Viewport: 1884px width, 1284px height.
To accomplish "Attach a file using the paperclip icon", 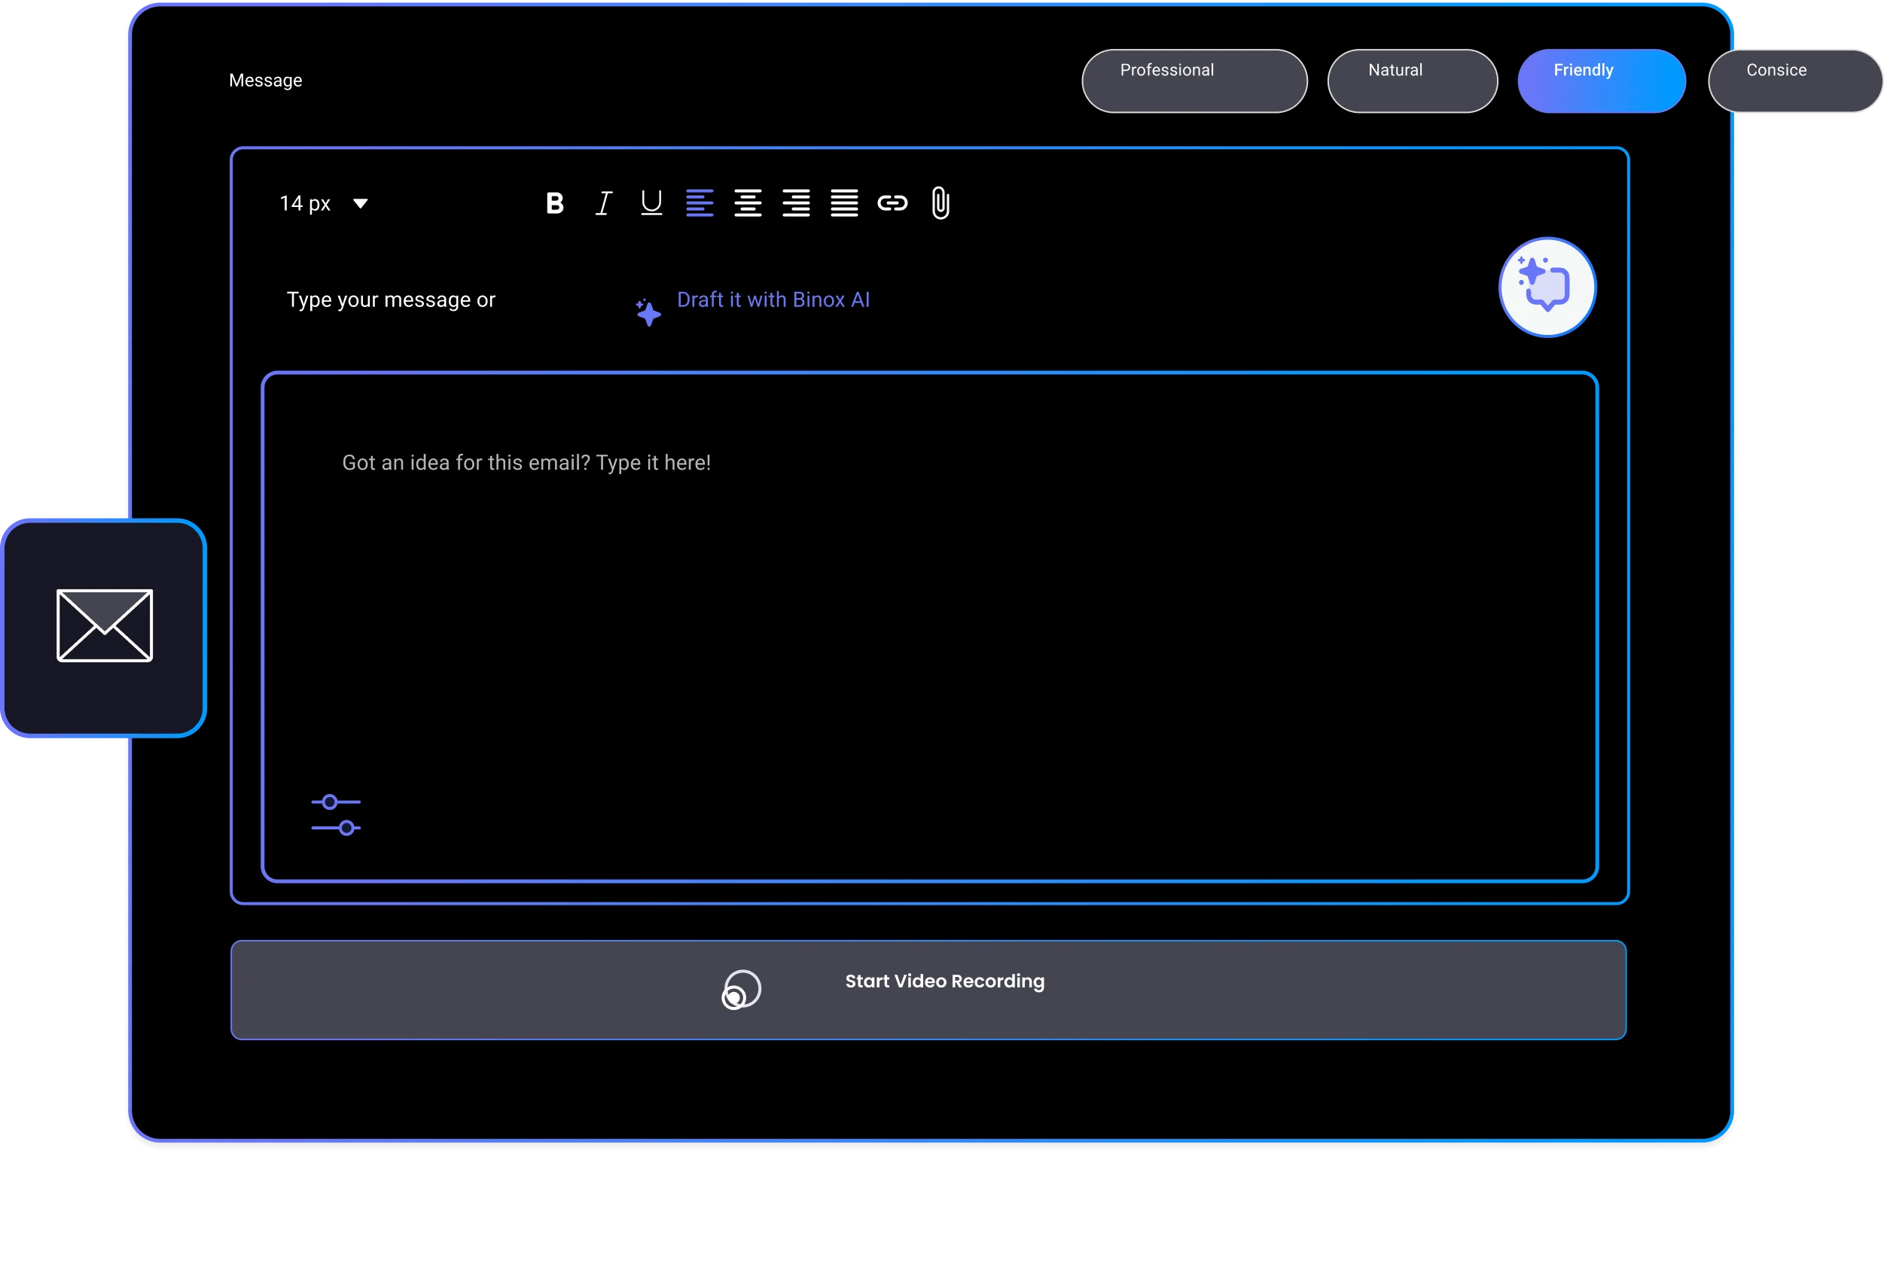I will pyautogui.click(x=940, y=203).
